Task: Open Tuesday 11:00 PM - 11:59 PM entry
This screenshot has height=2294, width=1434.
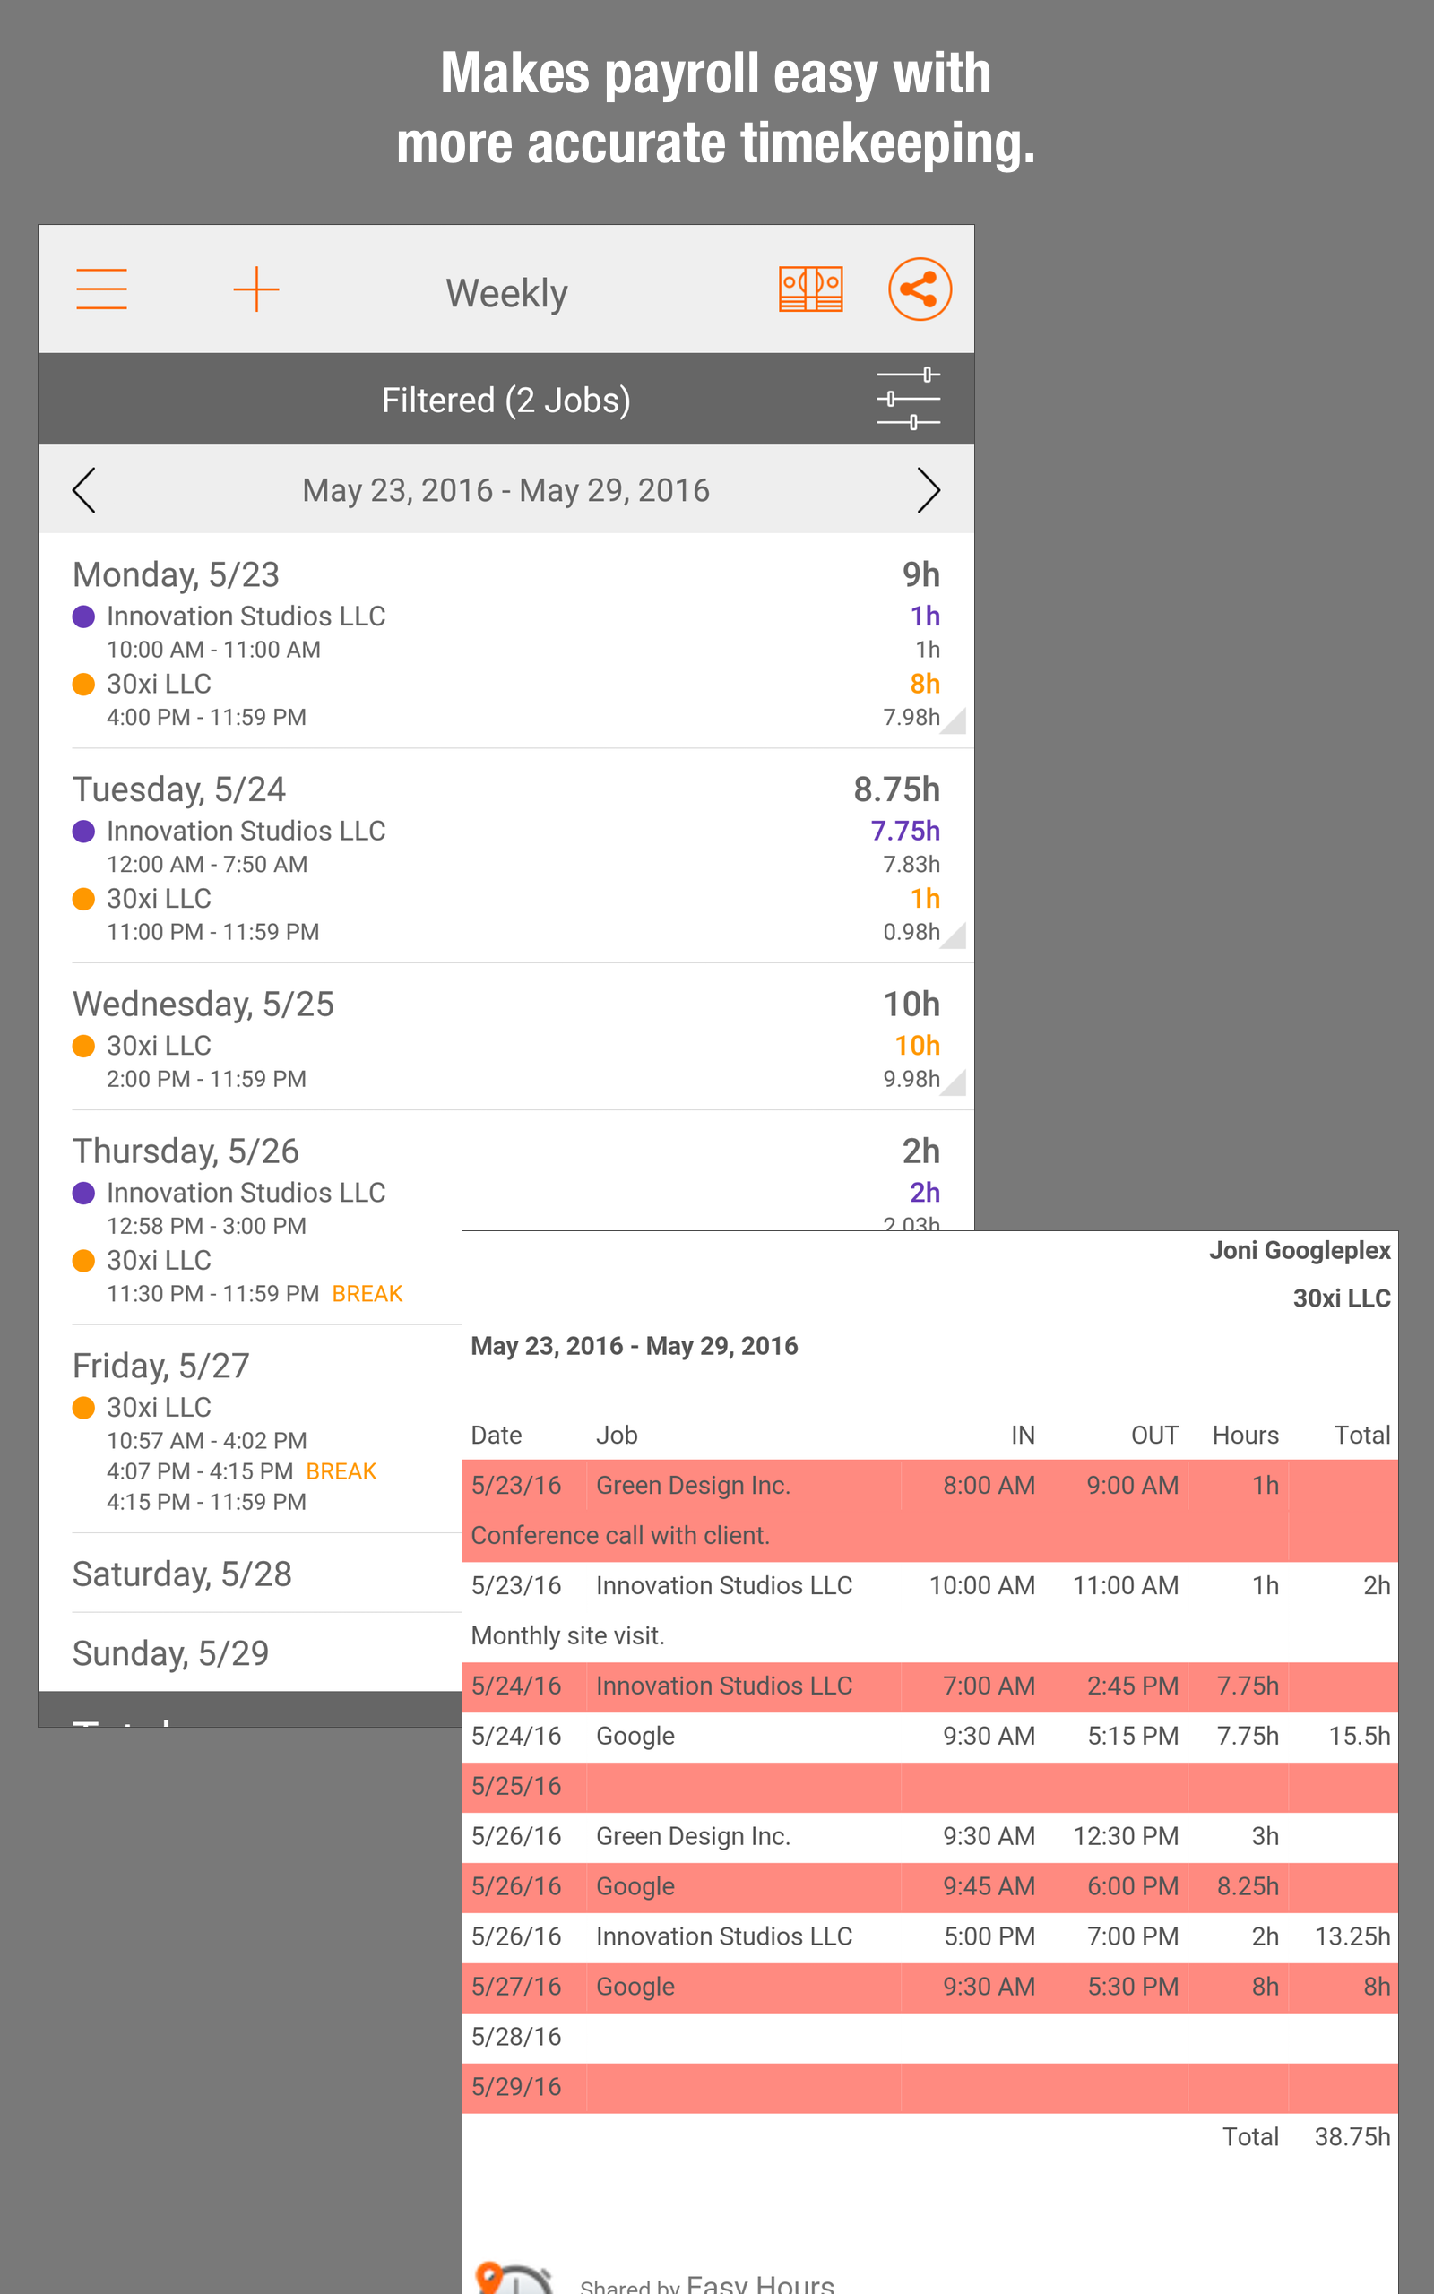Action: [x=212, y=932]
